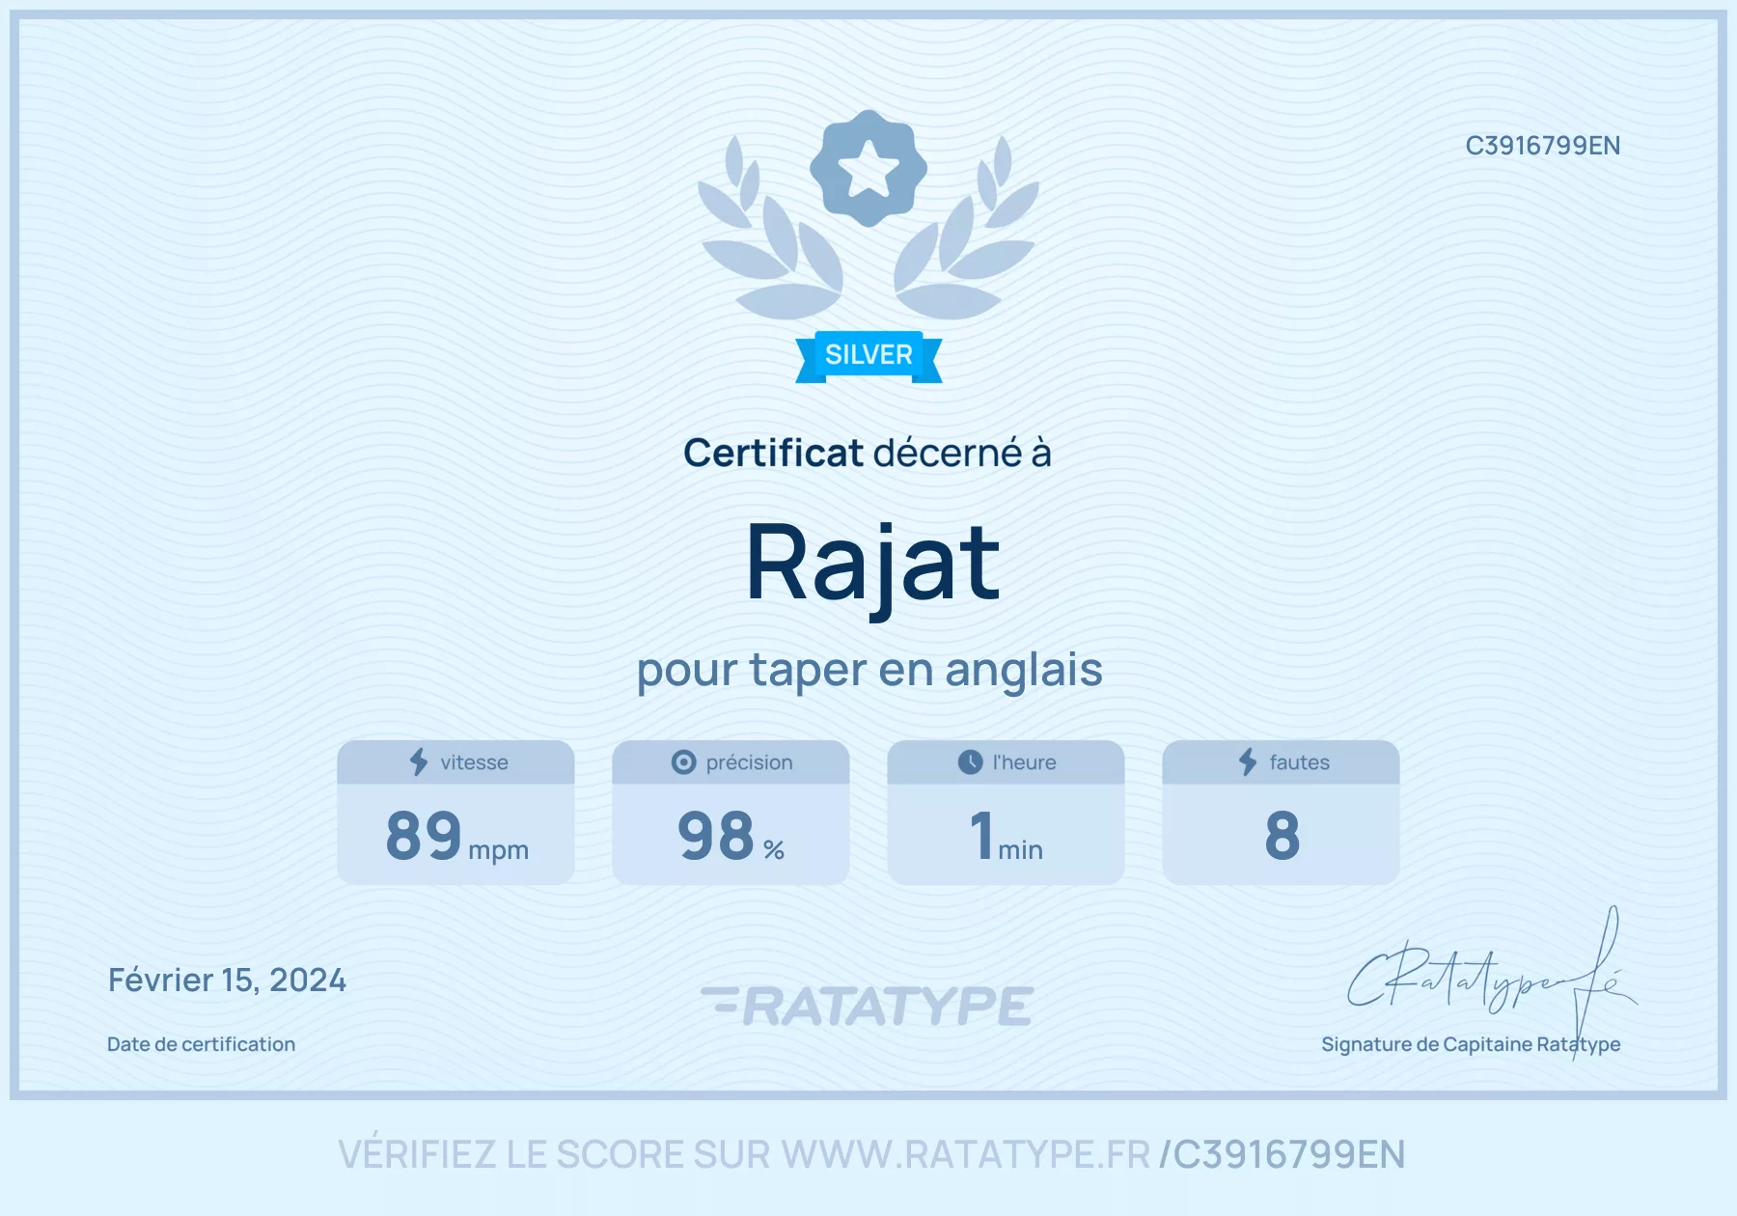This screenshot has height=1216, width=1737.
Task: Click the heading 'Certificat décerné à'
Action: (x=867, y=453)
